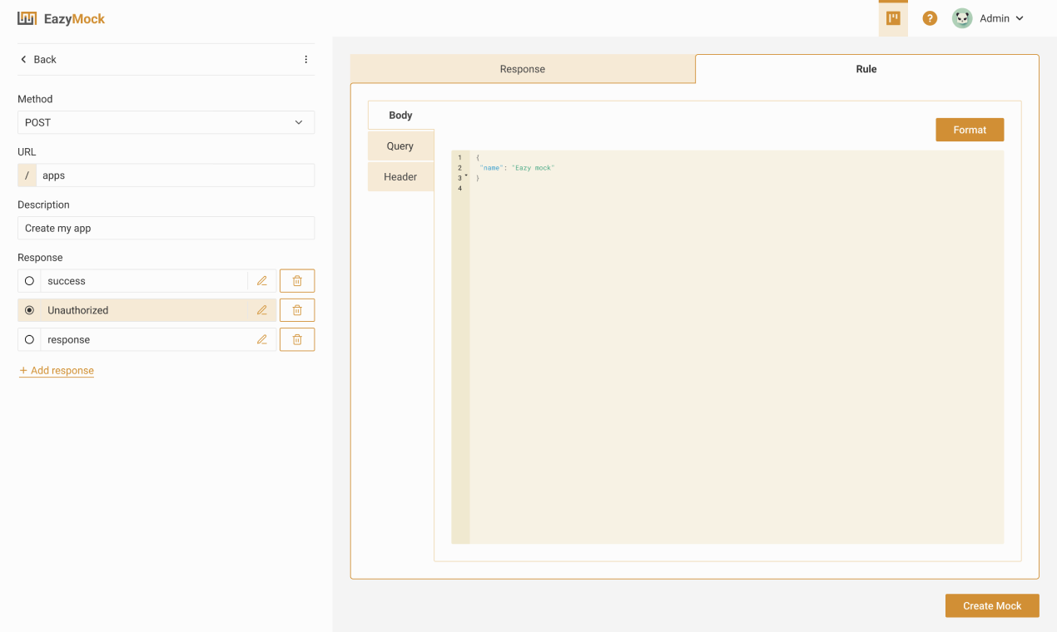Screen dimensions: 1057x632
Task: Click the URL slash prefix box
Action: (27, 175)
